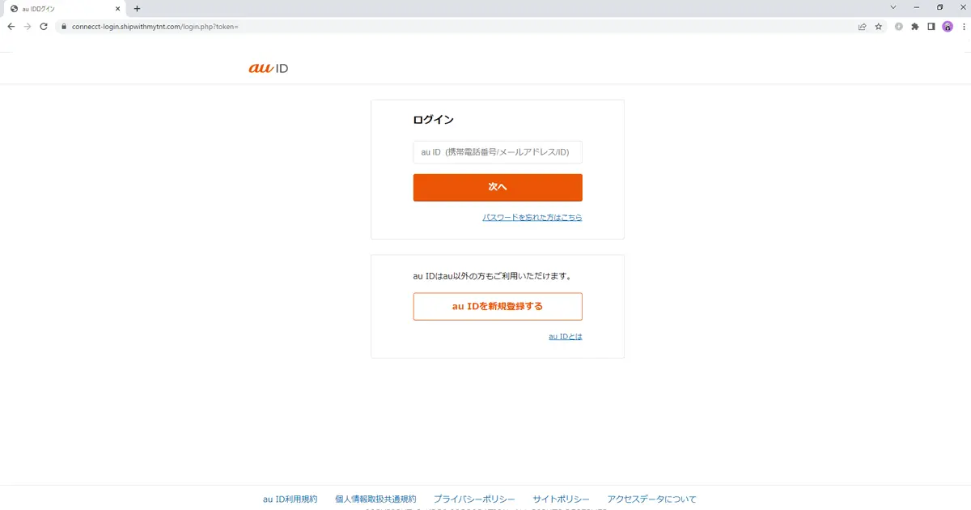This screenshot has width=971, height=510.
Task: Open the grey extension icon
Action: pos(899,26)
